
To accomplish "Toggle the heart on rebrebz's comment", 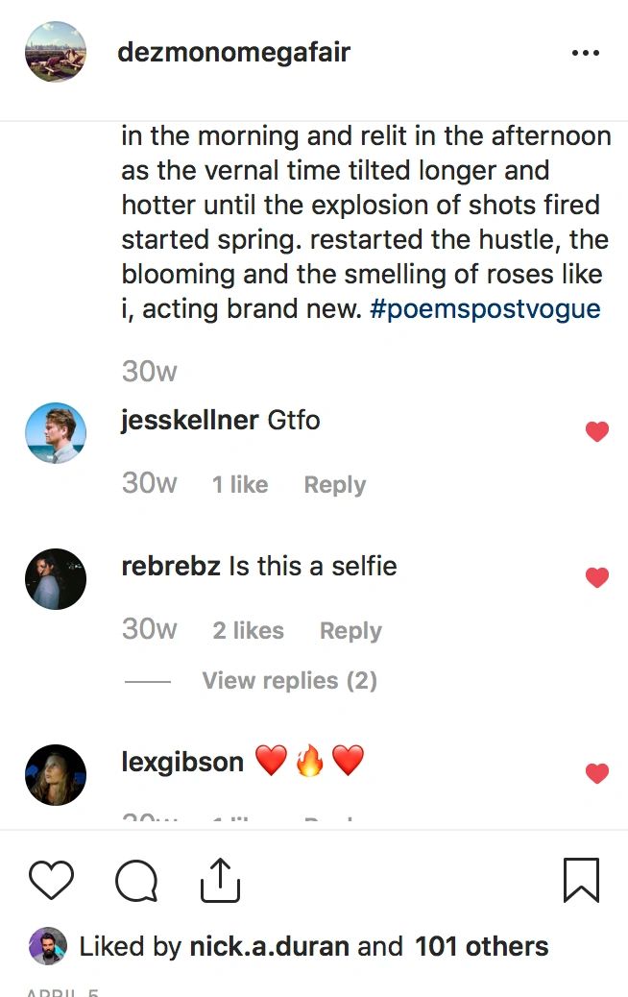I will click(x=597, y=577).
